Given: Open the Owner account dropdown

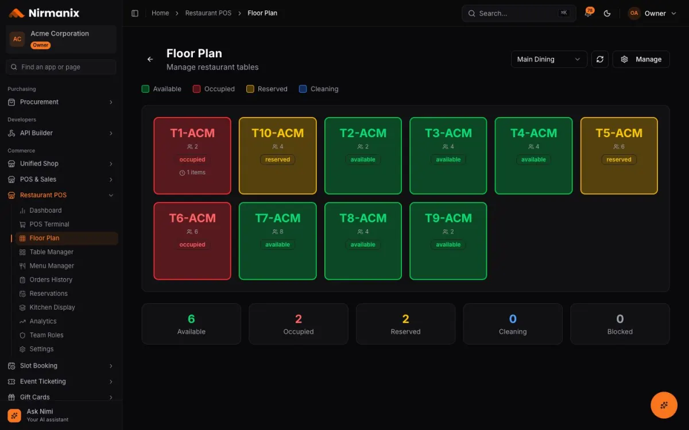Looking at the screenshot, I should 652,13.
